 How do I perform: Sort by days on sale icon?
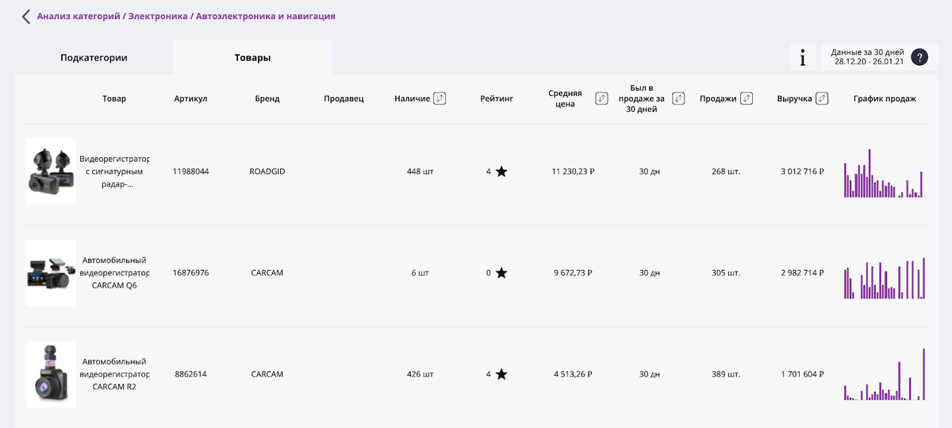pos(678,98)
